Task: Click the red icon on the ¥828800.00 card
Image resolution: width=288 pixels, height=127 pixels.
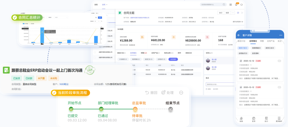Action: pos(207,37)
